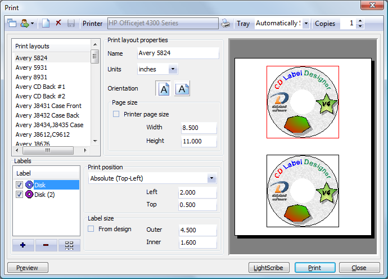Select Avery CD Back #1 layout
This screenshot has width=388, height=279.
click(x=51, y=87)
